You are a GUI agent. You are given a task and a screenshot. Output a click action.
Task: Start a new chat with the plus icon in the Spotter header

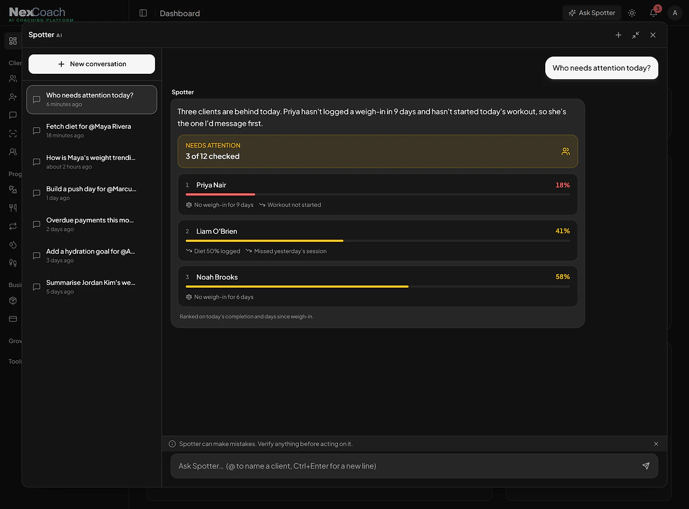tap(618, 35)
